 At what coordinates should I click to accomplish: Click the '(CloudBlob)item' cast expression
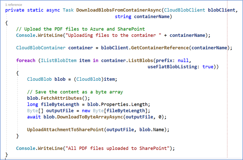[x=94, y=79]
